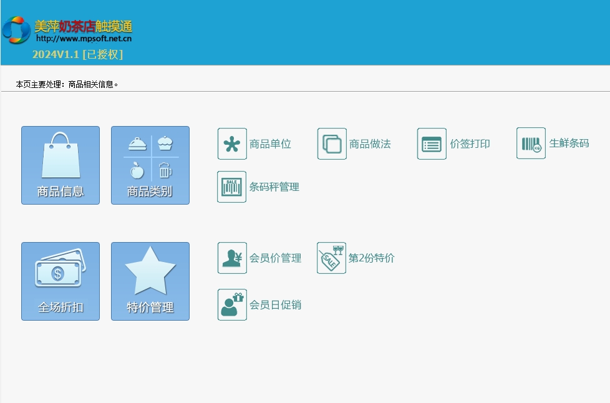Screen dimensions: 610x403
Task: Click the 第2份特价 text label
Action: (371, 258)
